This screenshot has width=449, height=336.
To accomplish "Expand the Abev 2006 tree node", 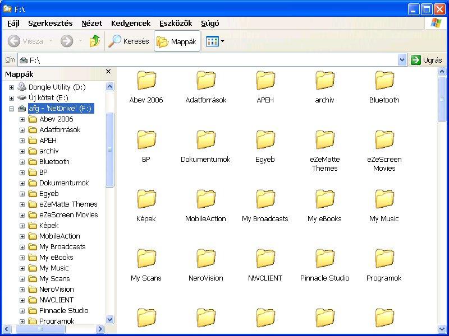I will click(22, 119).
